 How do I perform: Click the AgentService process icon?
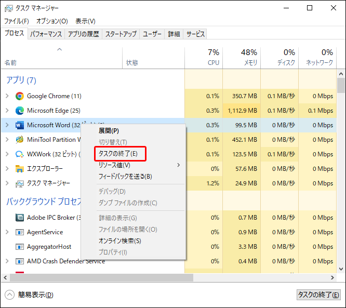[x=20, y=232]
